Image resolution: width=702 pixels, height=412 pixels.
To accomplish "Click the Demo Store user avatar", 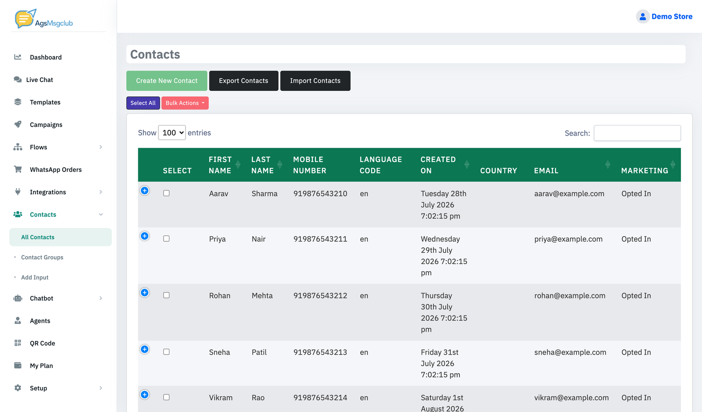I will click(x=643, y=16).
